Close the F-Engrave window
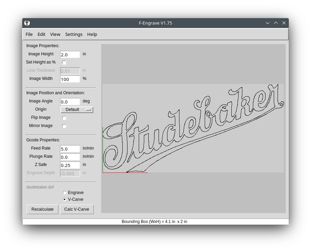This screenshot has width=311, height=251. [284, 23]
